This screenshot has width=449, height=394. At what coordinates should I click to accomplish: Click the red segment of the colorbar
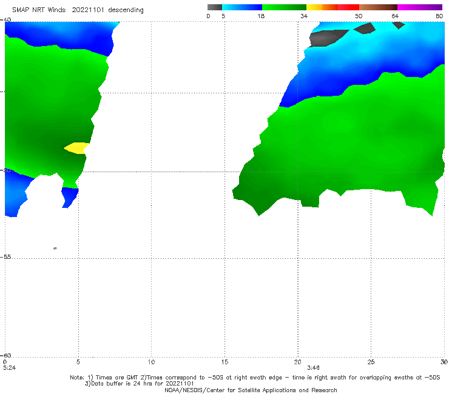(348, 7)
